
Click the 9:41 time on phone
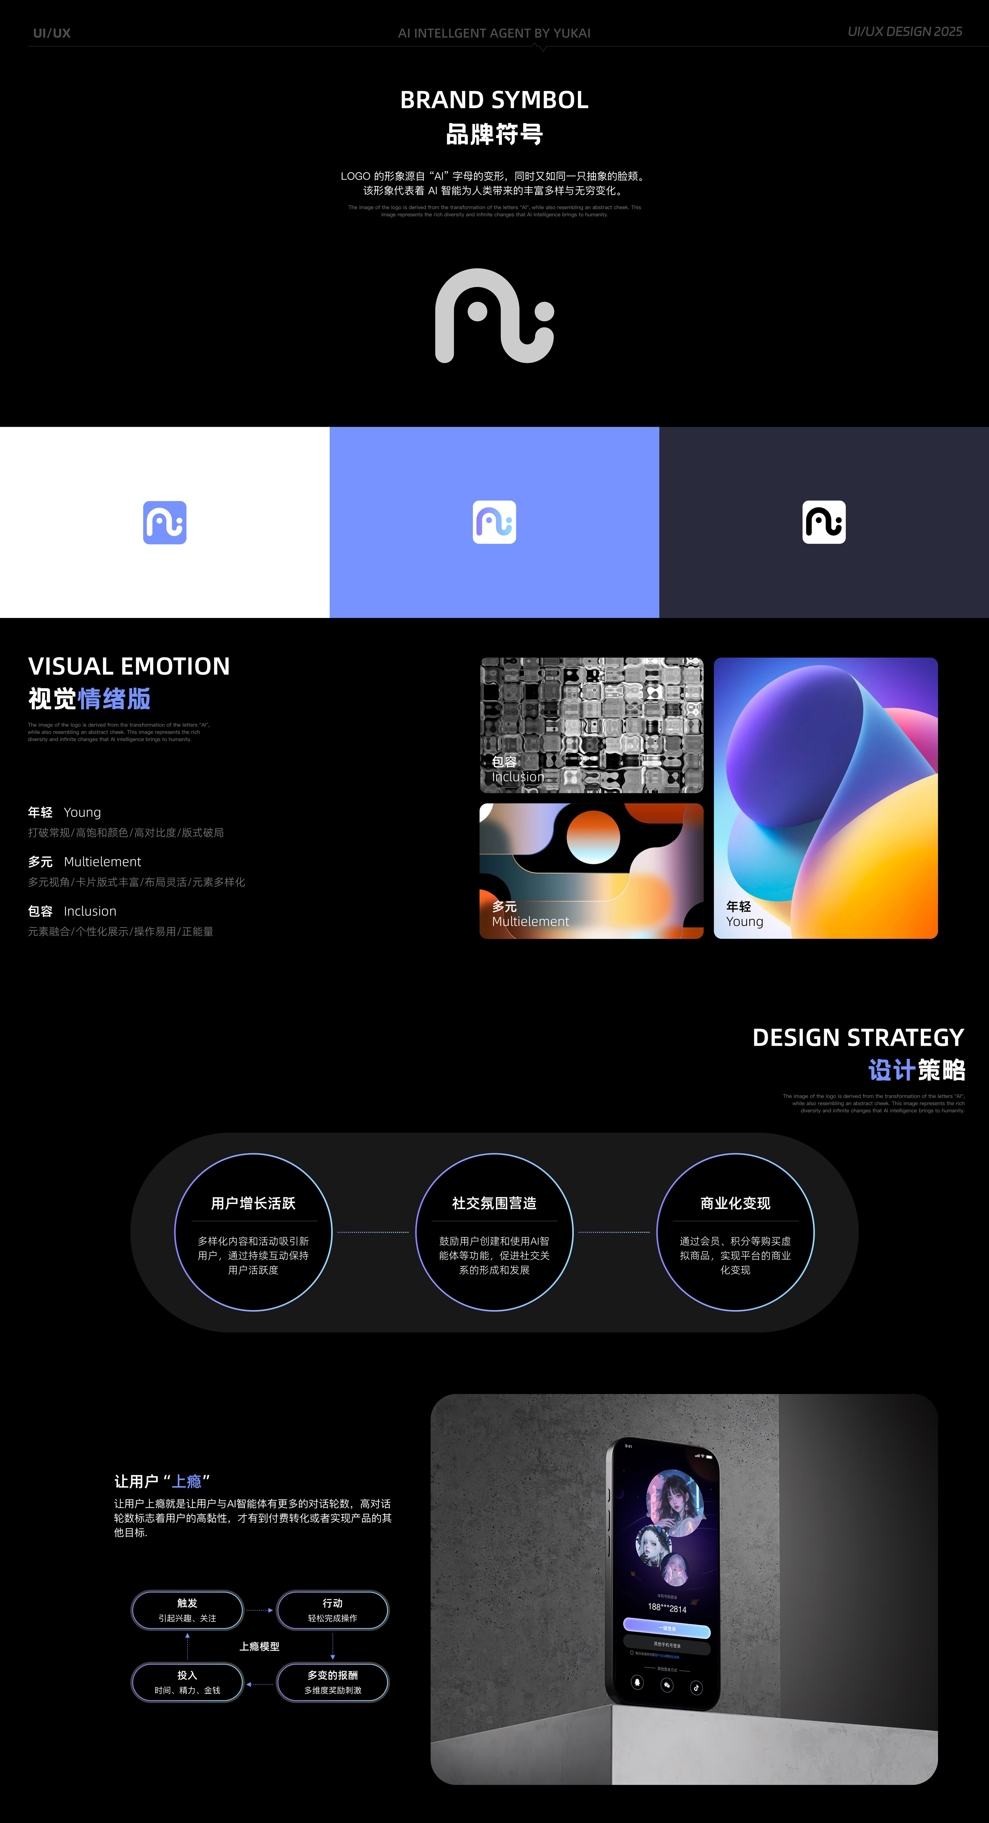[x=629, y=1446]
